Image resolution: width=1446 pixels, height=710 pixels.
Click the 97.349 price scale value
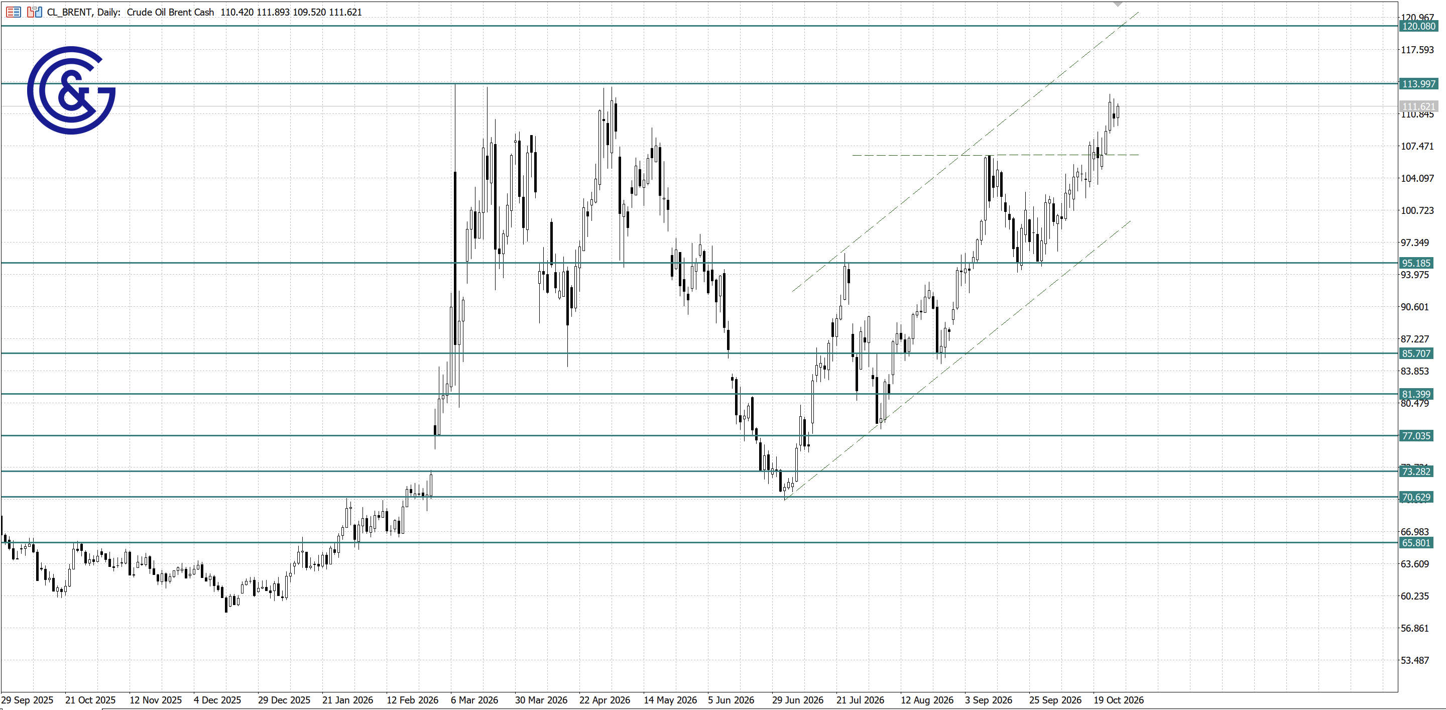[1415, 243]
